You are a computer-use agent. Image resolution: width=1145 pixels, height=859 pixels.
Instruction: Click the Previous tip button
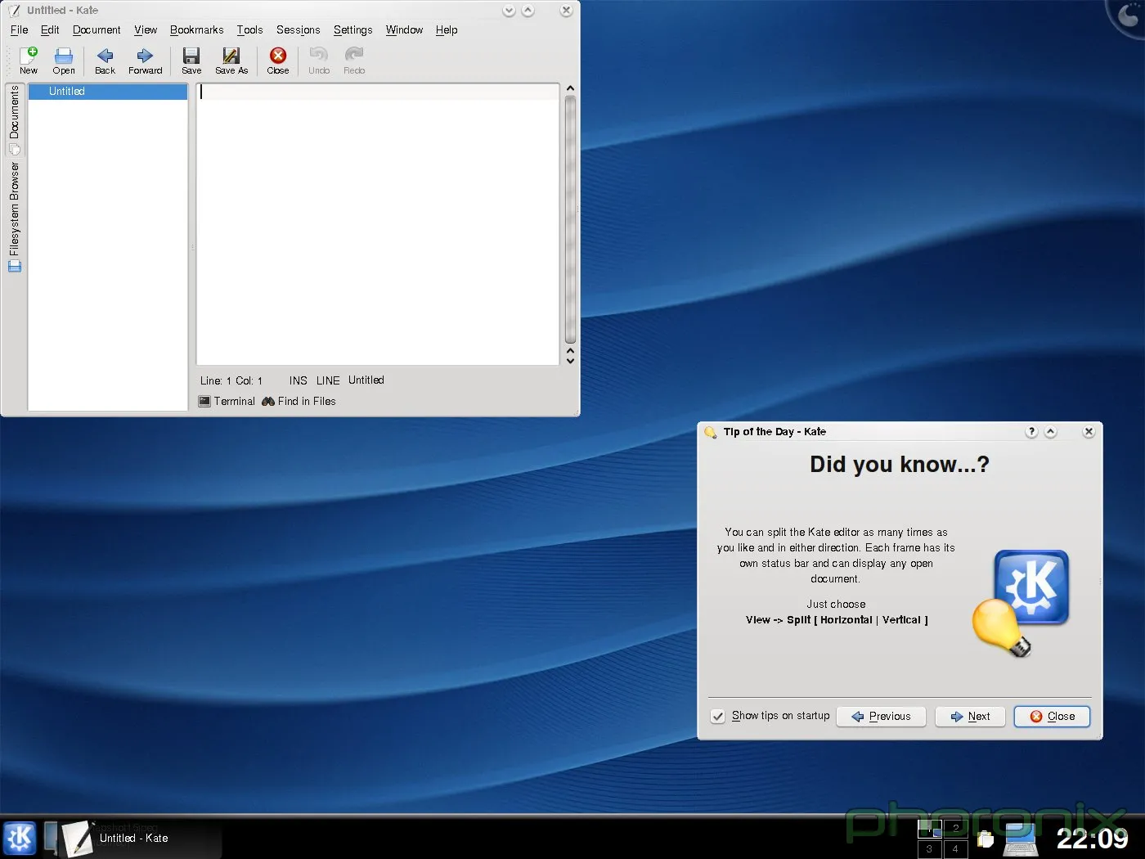pos(881,717)
